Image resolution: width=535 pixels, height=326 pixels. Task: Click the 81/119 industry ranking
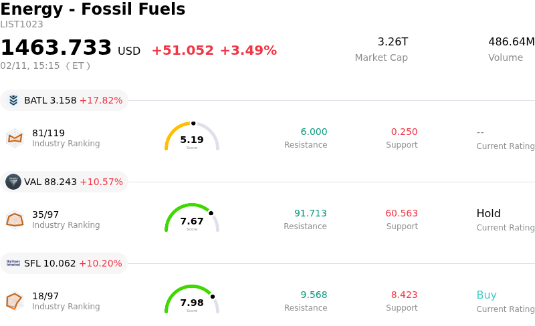[48, 133]
